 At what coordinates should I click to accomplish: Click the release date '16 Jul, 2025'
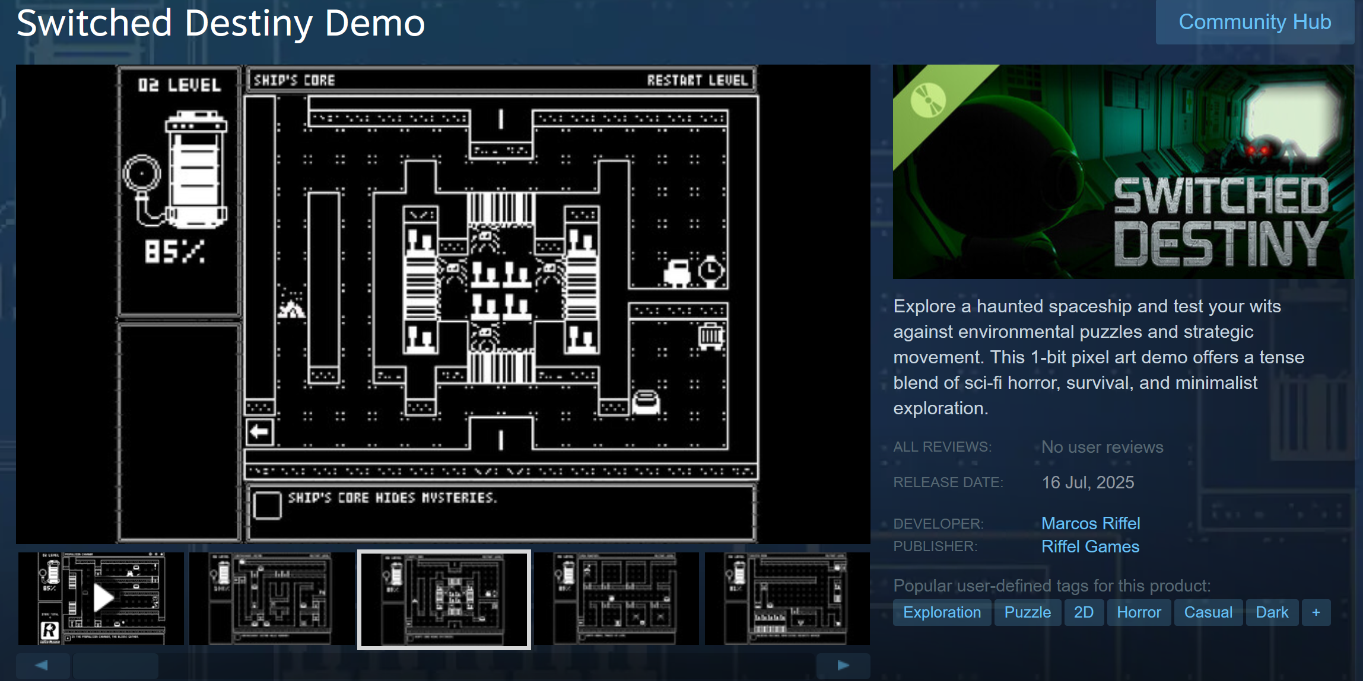[1088, 482]
